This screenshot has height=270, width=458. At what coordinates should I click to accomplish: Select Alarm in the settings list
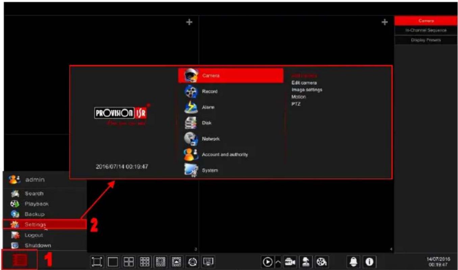coord(231,107)
